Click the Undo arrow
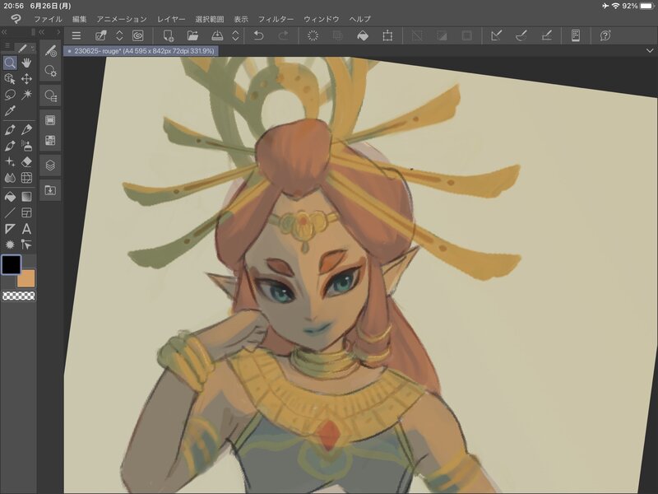The width and height of the screenshot is (658, 494). point(258,35)
